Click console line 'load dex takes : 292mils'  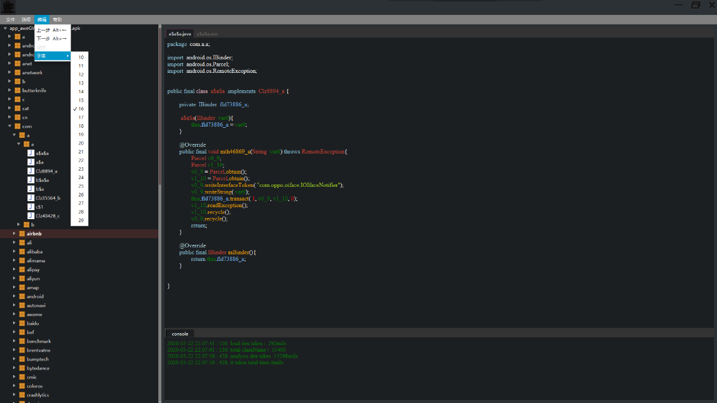227,343
